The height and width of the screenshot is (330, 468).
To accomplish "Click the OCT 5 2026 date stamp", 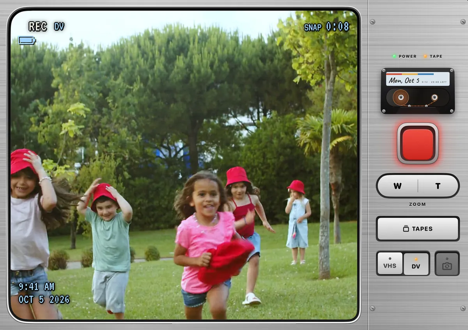I will [44, 300].
